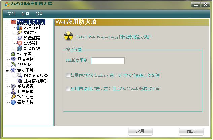213x140 pixels.
Task: Select 流量控制 tree item
Action: 32,27
